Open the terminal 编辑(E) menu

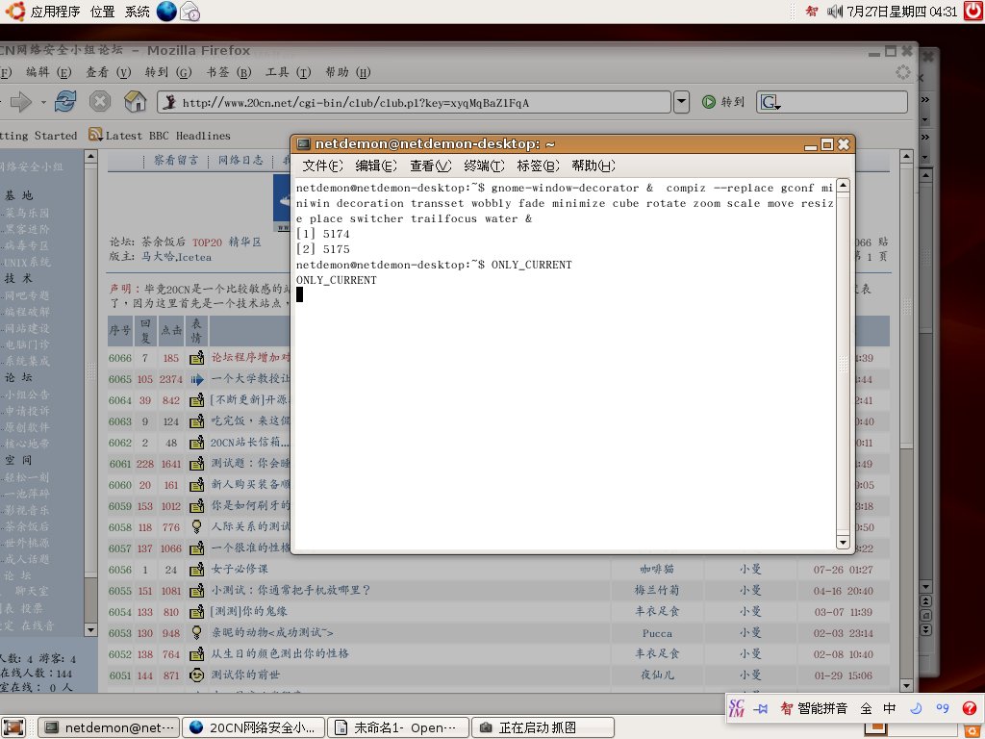tap(376, 166)
